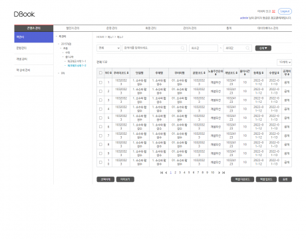
Task: Sort by 등록일 column sort icon
Action: click(x=263, y=73)
